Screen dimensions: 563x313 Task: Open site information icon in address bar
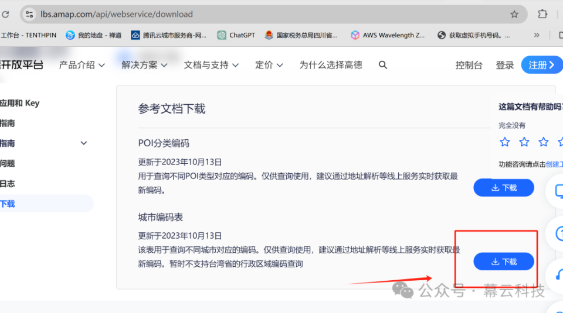pyautogui.click(x=29, y=14)
